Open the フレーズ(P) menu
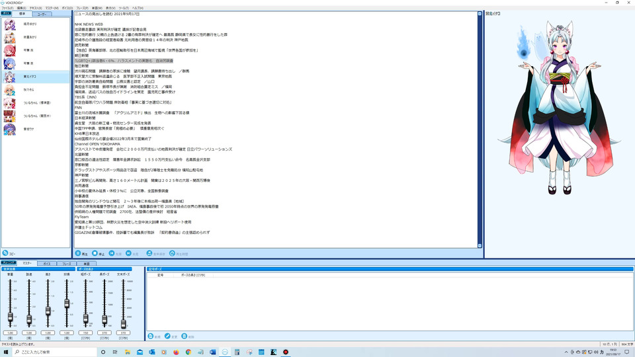This screenshot has height=357, width=635. pyautogui.click(x=82, y=8)
